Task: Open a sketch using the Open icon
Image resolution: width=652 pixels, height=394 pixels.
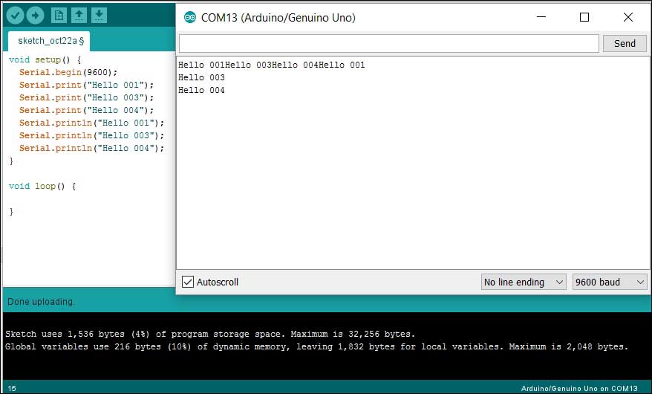Action: coord(79,15)
